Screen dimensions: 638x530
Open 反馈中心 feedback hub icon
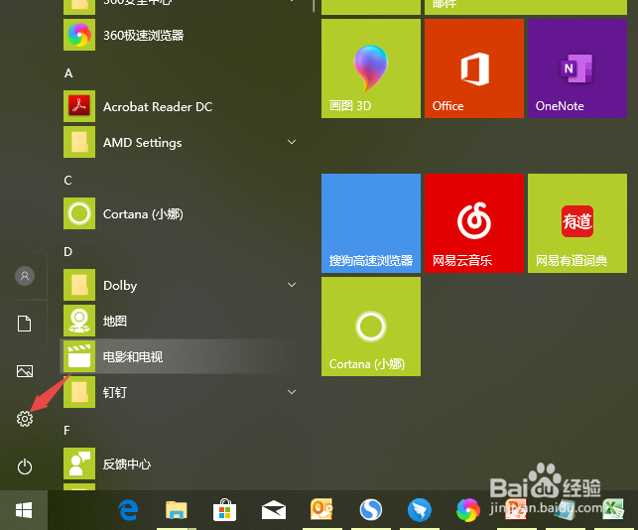(x=79, y=464)
